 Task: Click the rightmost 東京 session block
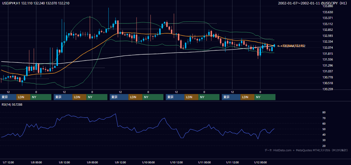point(231,97)
